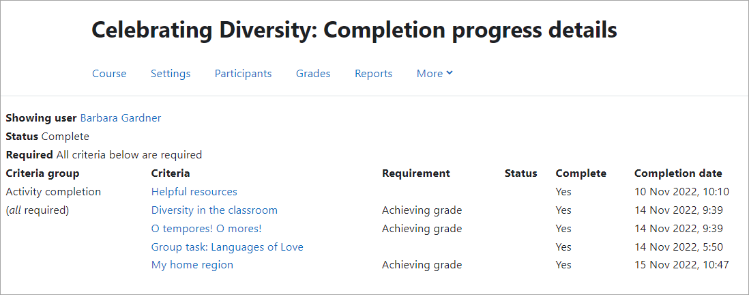The image size is (749, 295).
Task: Click the Activity completion criteria group text
Action: pyautogui.click(x=53, y=192)
